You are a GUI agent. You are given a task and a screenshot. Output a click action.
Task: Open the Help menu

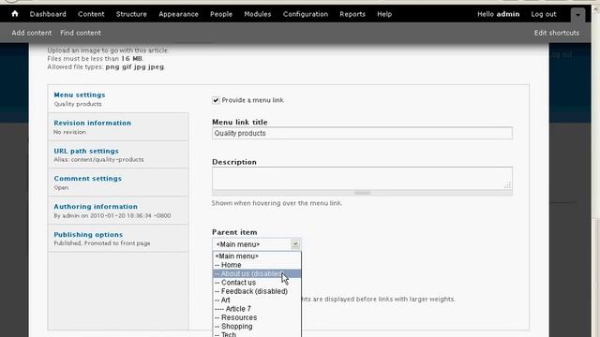coord(384,14)
